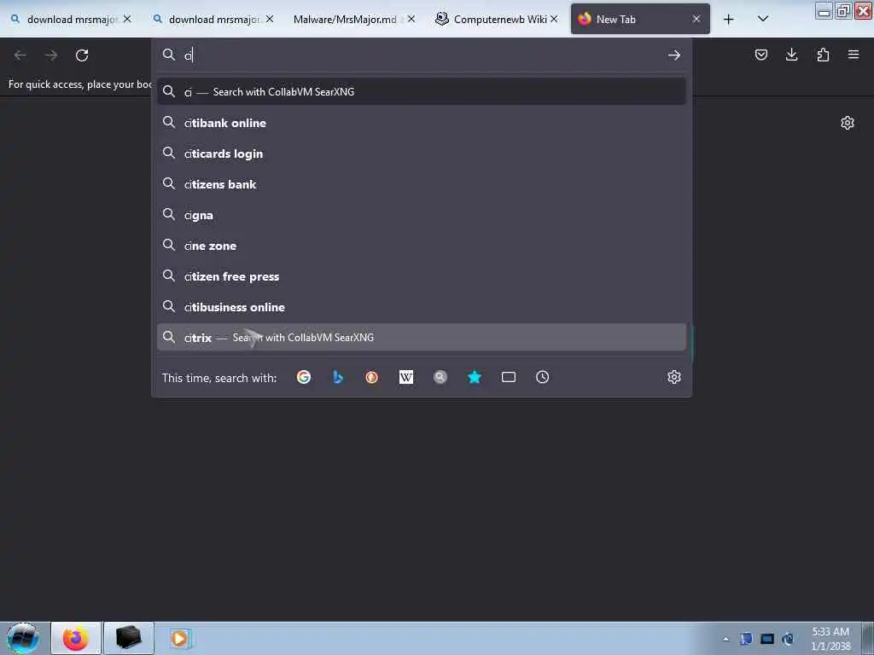Click the tray icon left of the clock
The width and height of the screenshot is (874, 655).
(788, 639)
